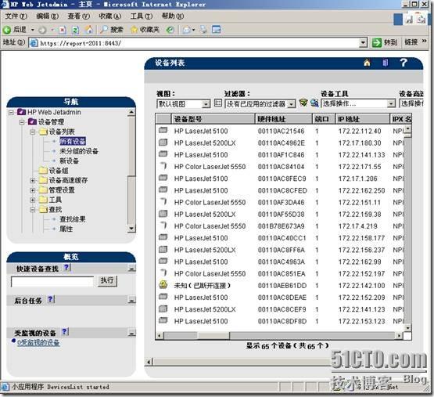Open the IE Search toolbar button

click(x=112, y=30)
